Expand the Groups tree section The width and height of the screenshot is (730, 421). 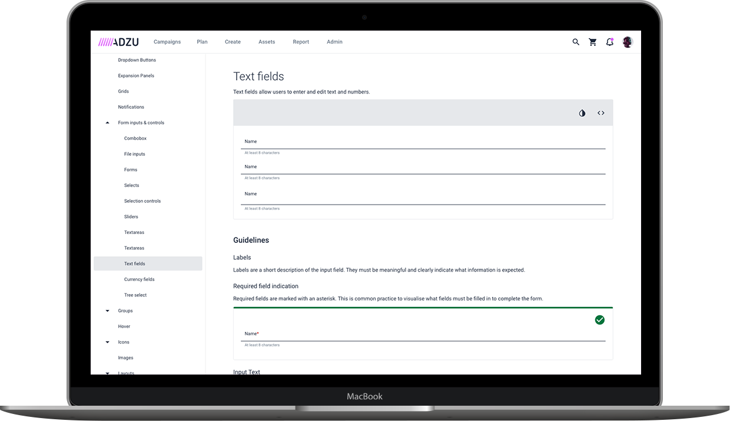tap(107, 311)
